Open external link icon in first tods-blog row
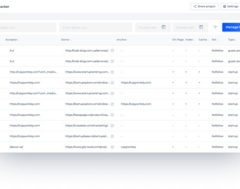The height and width of the screenshot is (189, 240). pyautogui.click(x=112, y=51)
